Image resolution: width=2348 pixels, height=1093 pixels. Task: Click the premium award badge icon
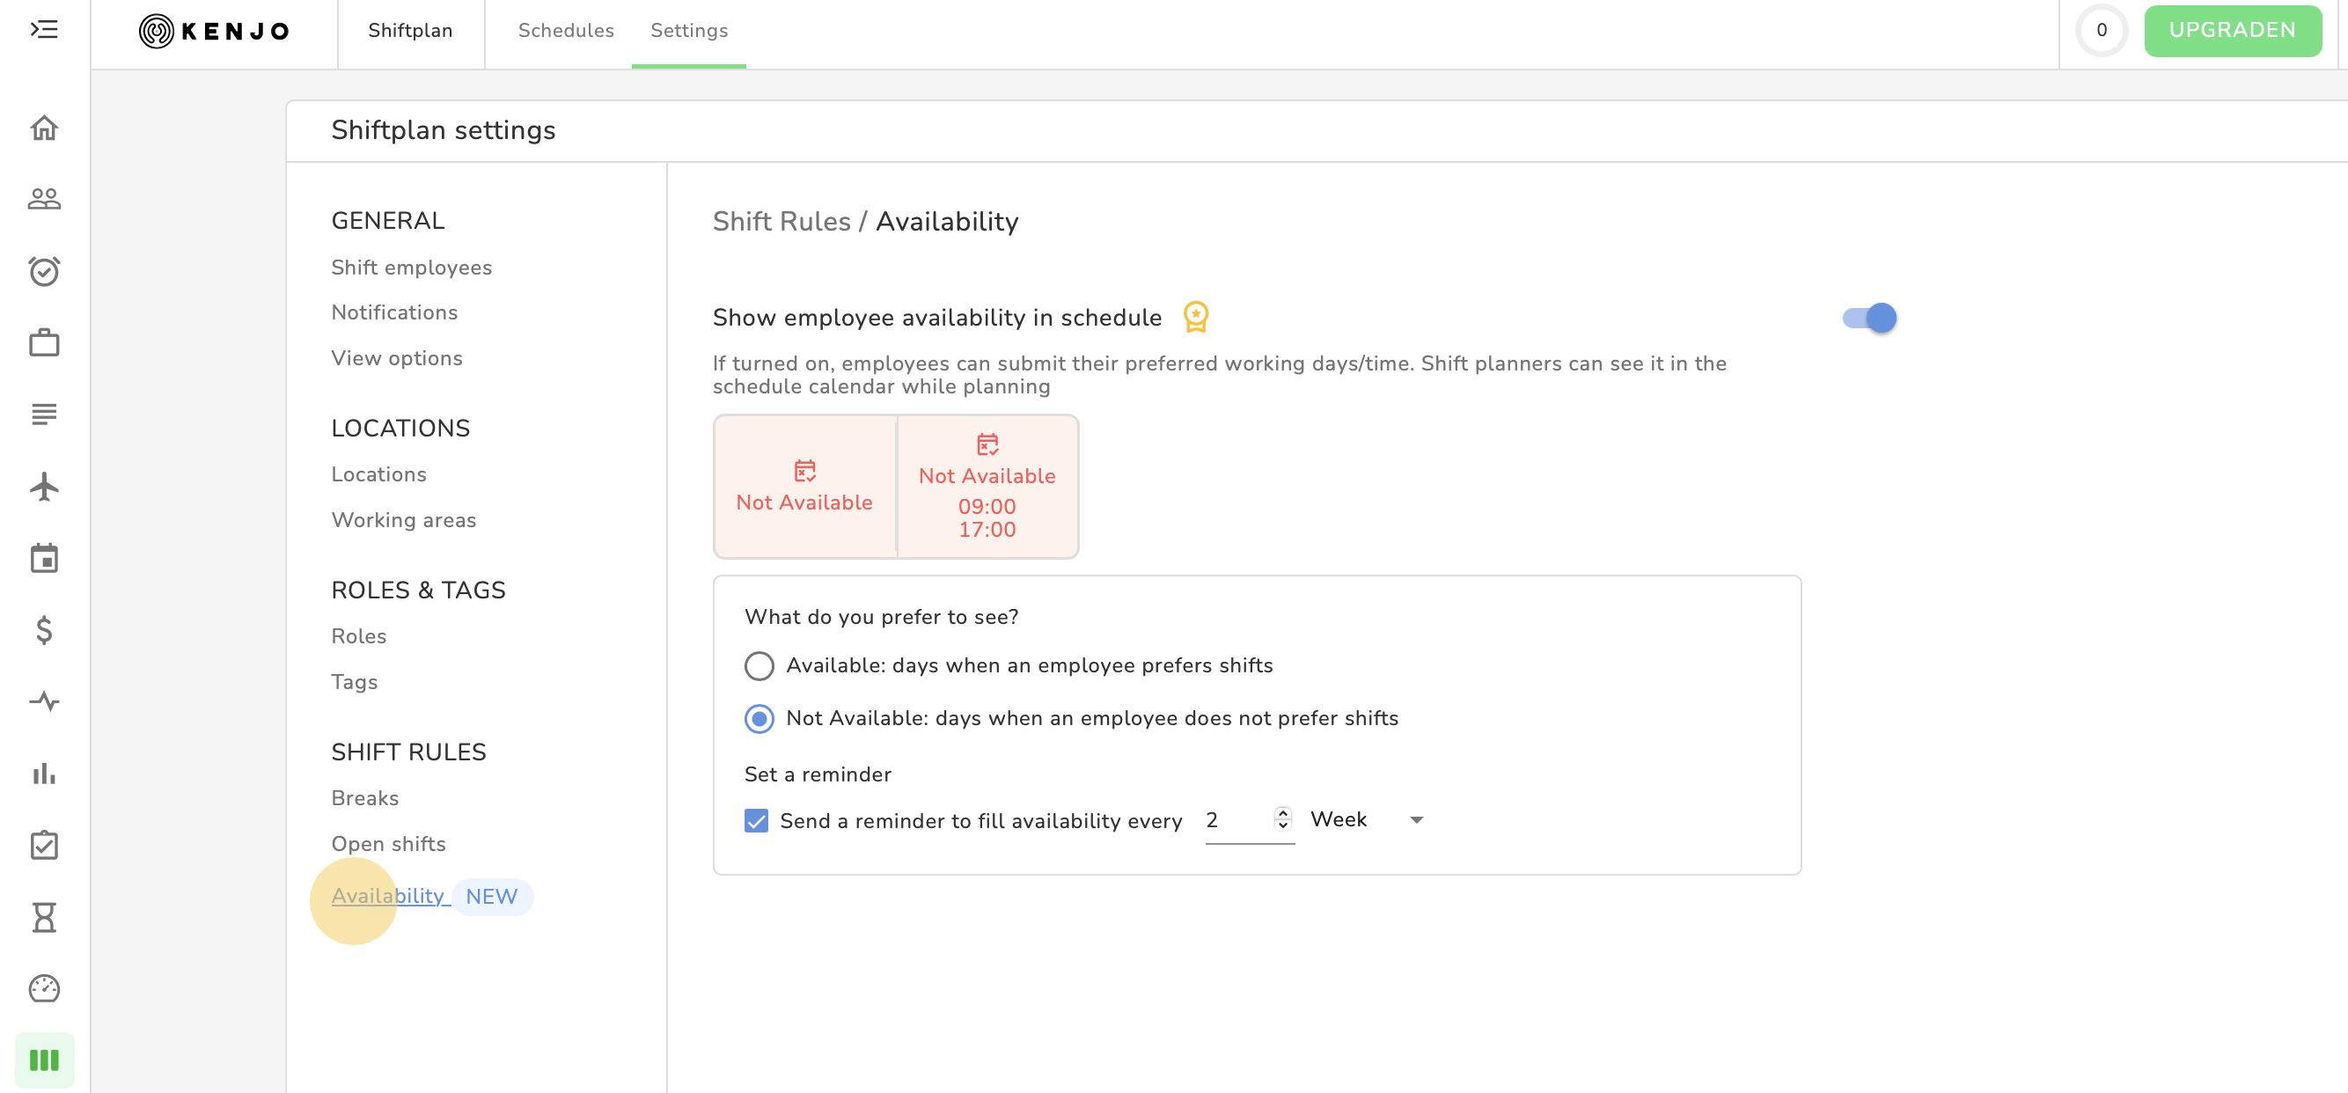pyautogui.click(x=1195, y=316)
